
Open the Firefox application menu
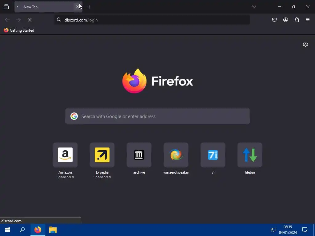click(x=308, y=20)
